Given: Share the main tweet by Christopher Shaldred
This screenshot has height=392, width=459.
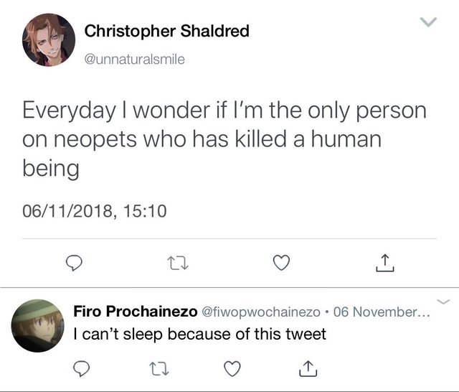Looking at the screenshot, I should point(384,263).
